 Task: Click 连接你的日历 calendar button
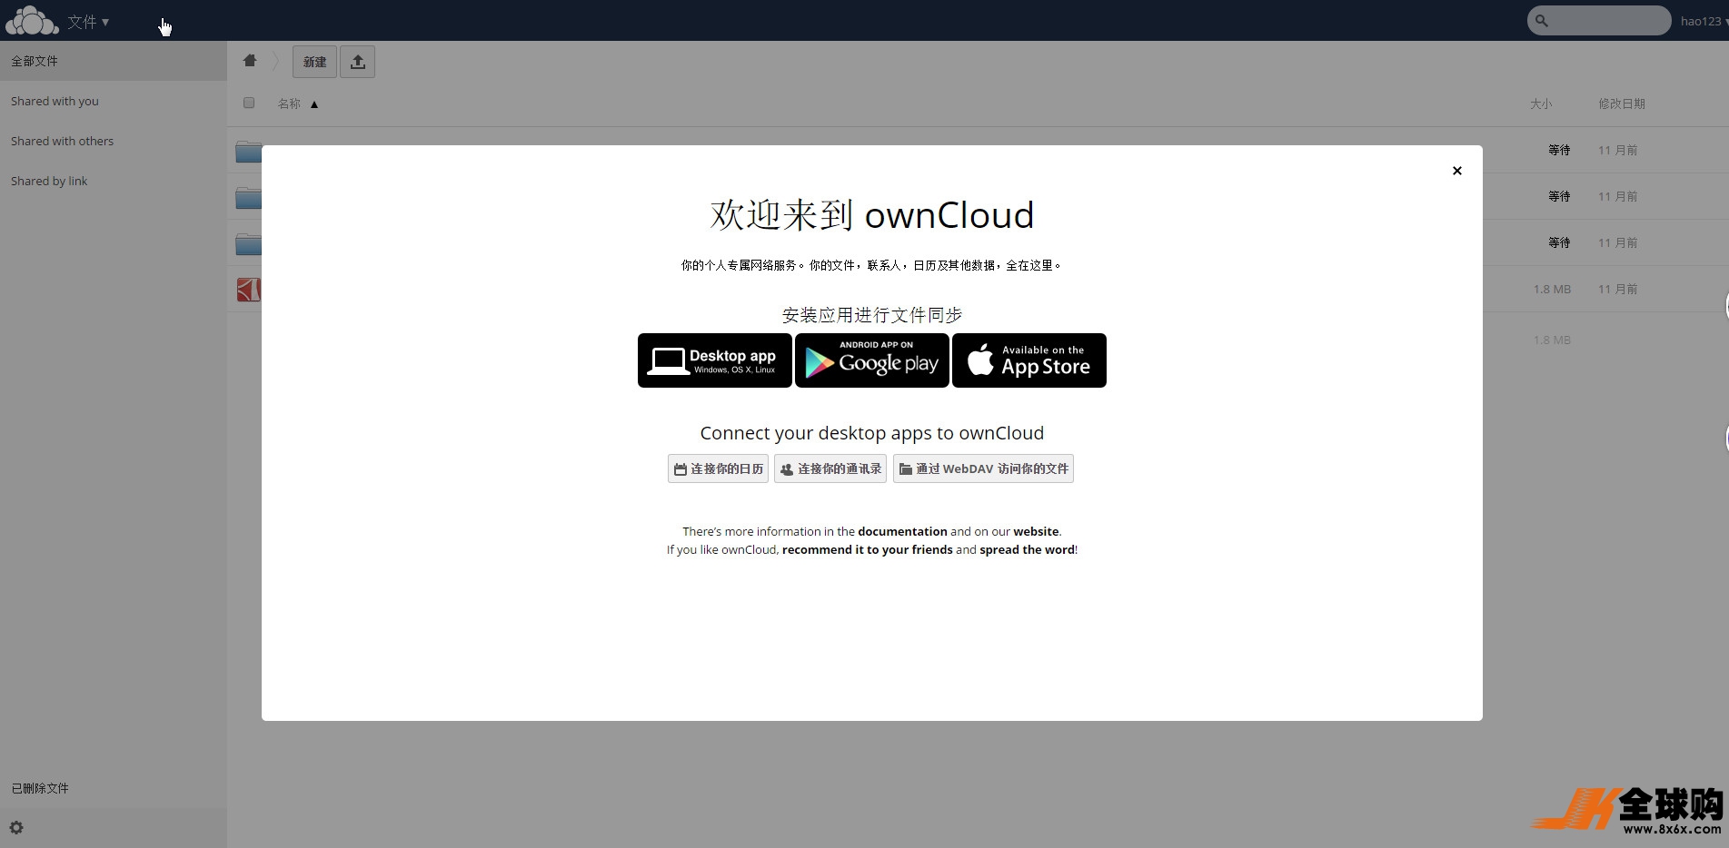coord(718,468)
